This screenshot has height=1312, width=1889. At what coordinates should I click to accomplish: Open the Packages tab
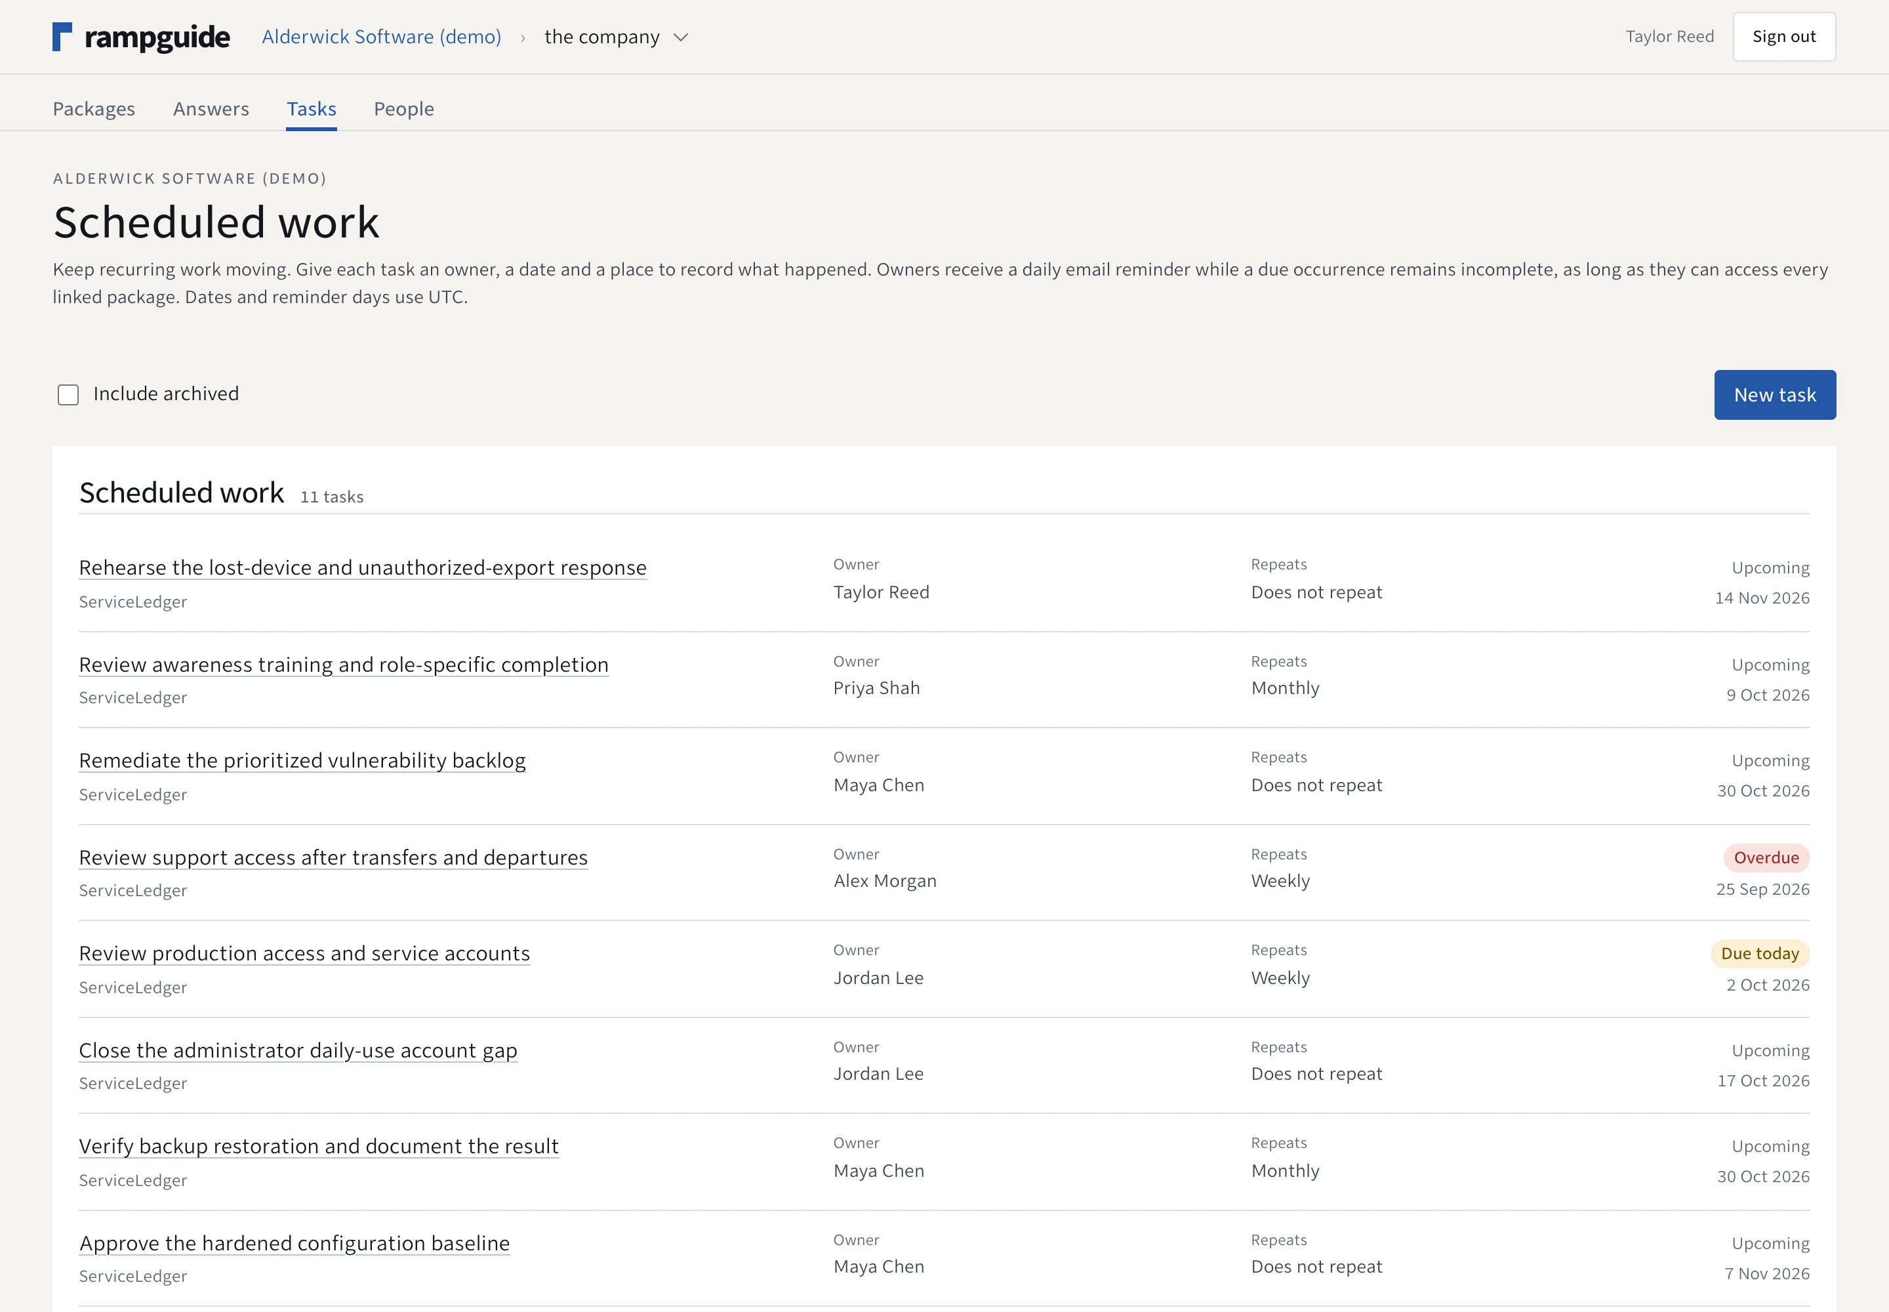[x=94, y=108]
